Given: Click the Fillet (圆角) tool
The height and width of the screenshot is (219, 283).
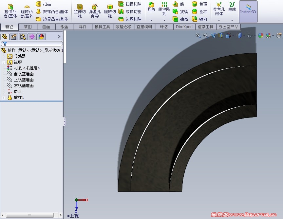Looking at the screenshot, I should click(151, 7).
